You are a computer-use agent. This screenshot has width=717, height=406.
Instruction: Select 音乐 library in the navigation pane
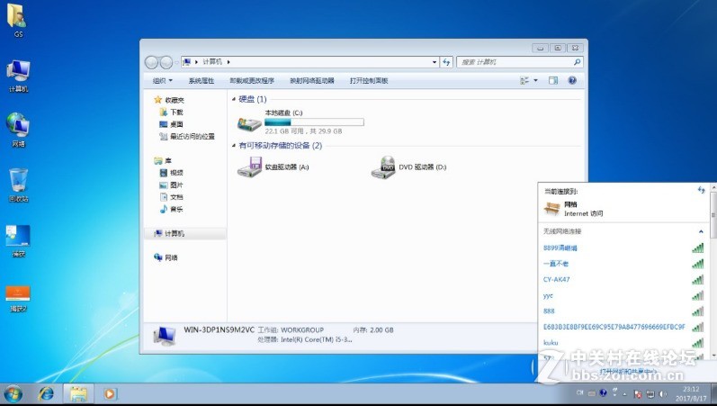pyautogui.click(x=171, y=209)
